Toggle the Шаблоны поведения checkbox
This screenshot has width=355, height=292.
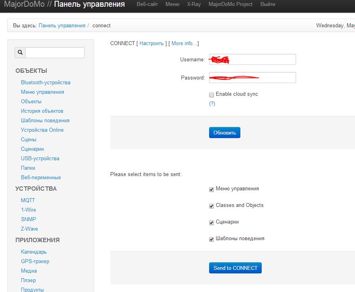click(x=211, y=239)
